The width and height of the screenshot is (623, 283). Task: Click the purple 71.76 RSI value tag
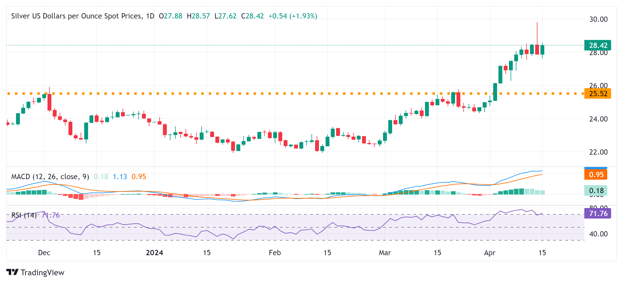click(597, 214)
